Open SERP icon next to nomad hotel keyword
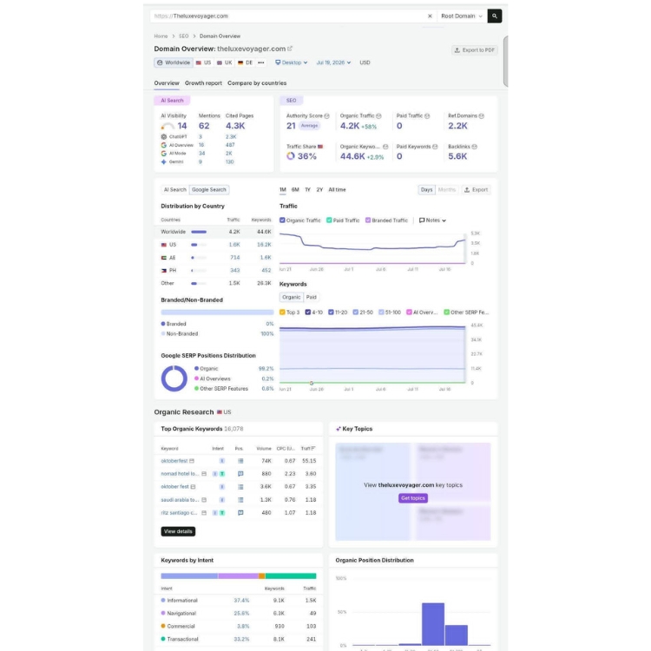 point(204,474)
